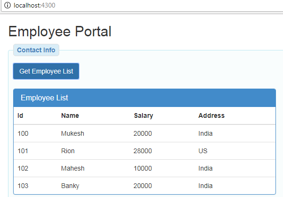Click the Id column header
This screenshot has width=283, height=197.
20,115
